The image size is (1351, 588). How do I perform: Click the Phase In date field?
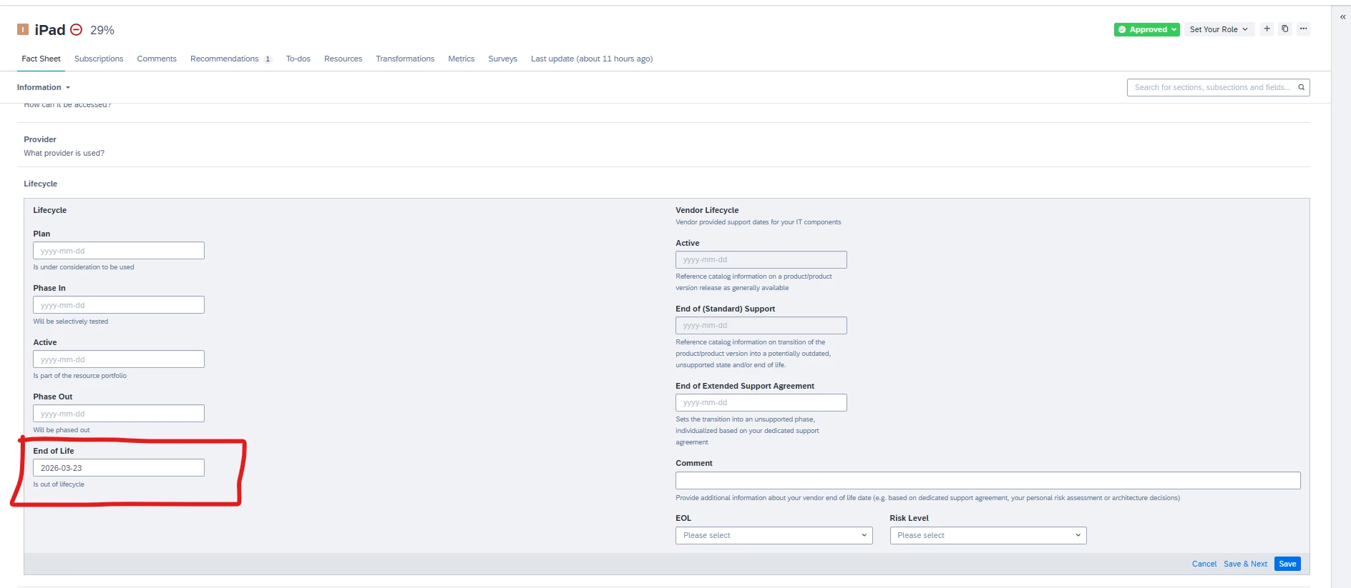pos(119,305)
